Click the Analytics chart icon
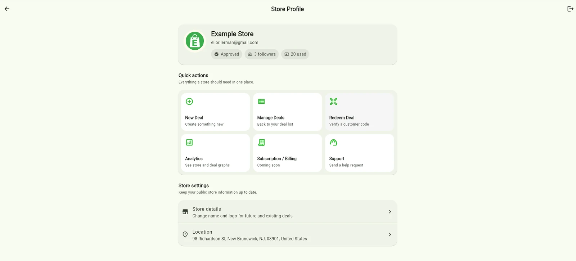The image size is (576, 261). pyautogui.click(x=189, y=143)
